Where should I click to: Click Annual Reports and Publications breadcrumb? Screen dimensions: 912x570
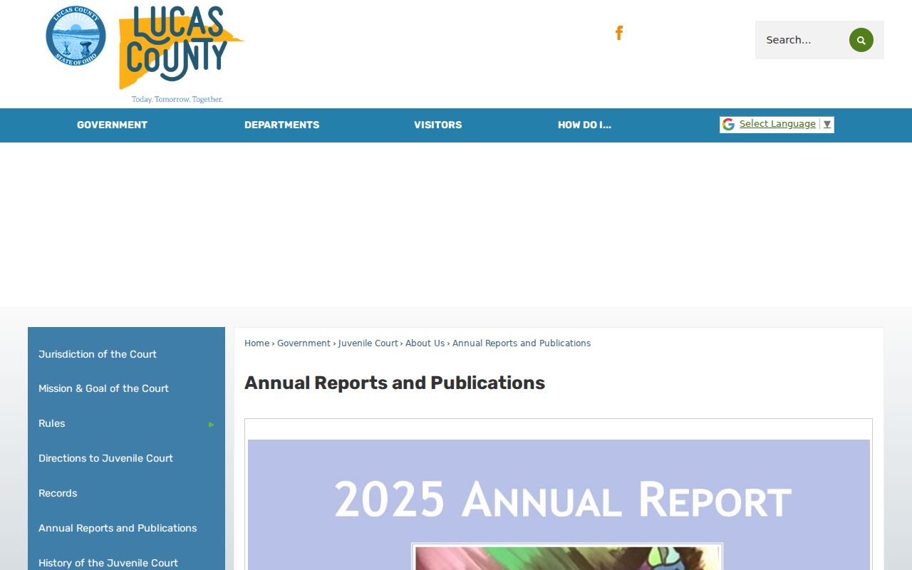pos(522,343)
